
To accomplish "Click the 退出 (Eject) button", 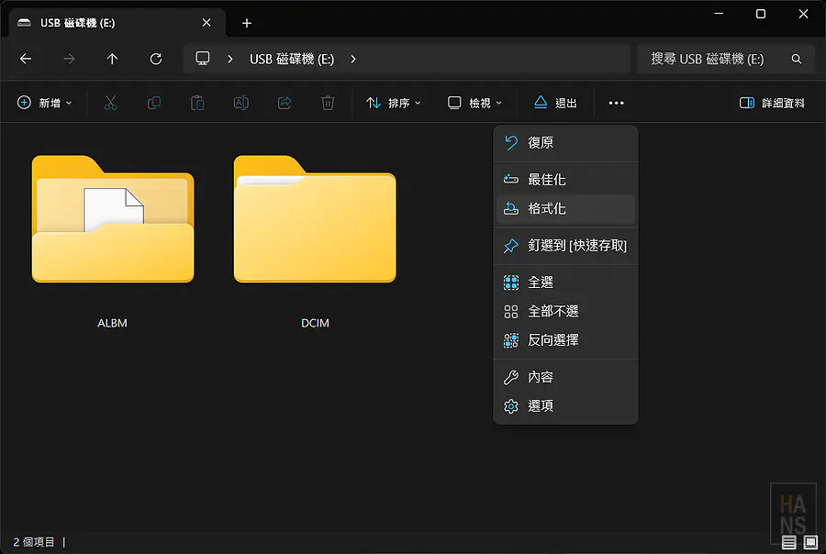I will click(x=555, y=103).
